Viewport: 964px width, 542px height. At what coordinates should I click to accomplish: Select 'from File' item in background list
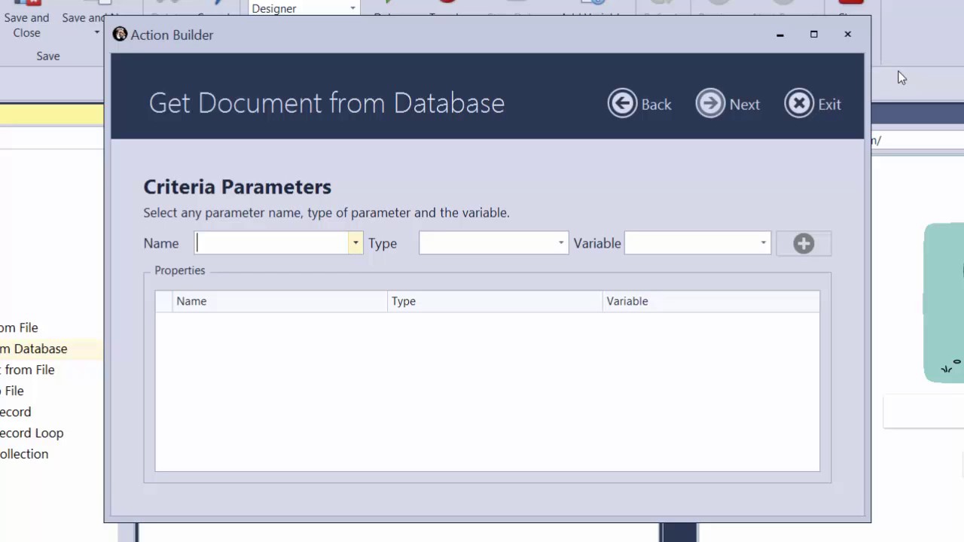pyautogui.click(x=27, y=370)
